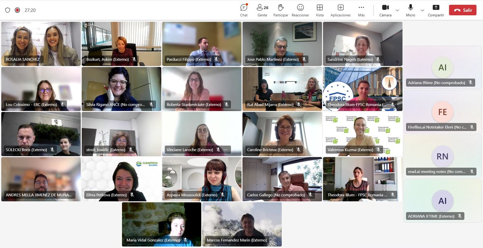
Task: Show the Gente participants list
Action: pyautogui.click(x=262, y=10)
